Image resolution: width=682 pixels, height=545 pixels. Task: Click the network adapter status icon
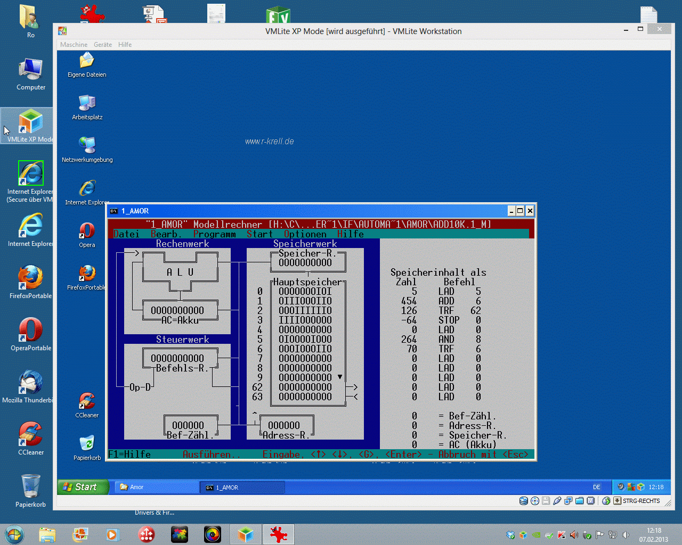coord(568,501)
